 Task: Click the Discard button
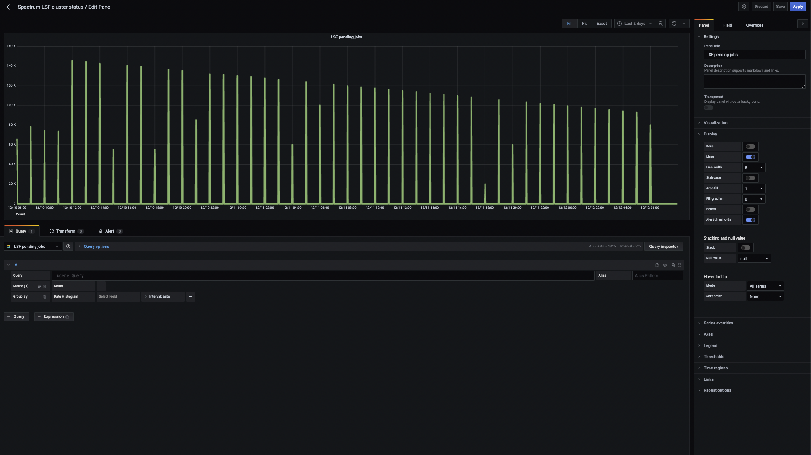pos(761,7)
